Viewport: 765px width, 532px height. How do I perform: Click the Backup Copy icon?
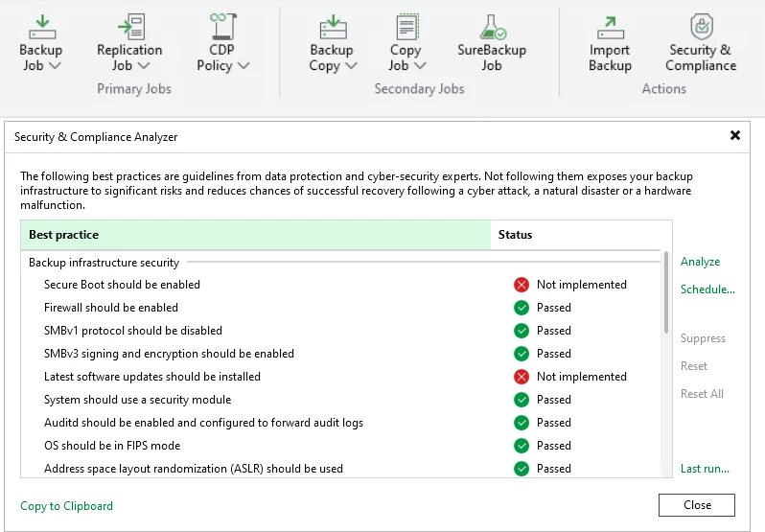tap(332, 26)
